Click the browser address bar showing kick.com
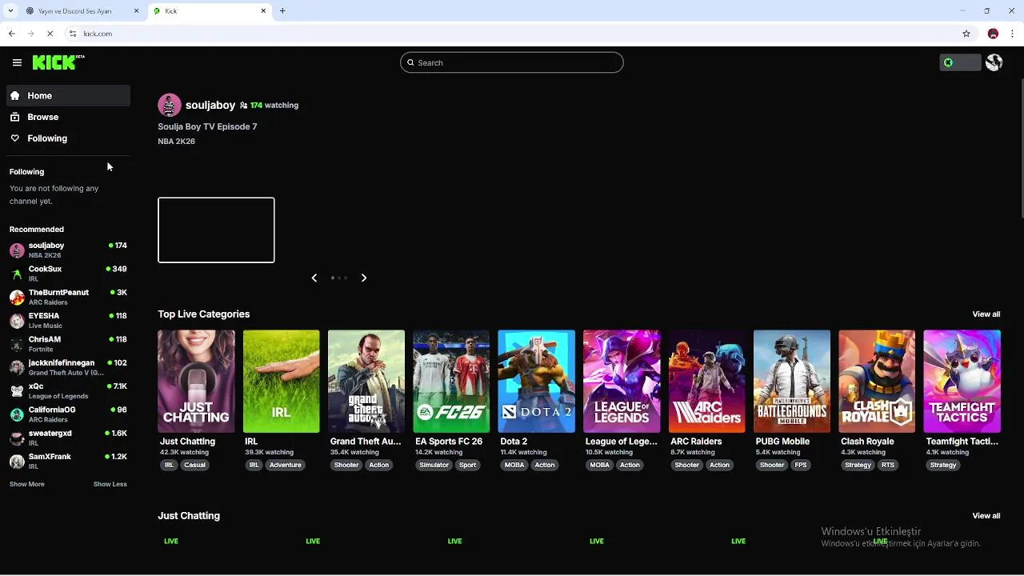 (512, 34)
